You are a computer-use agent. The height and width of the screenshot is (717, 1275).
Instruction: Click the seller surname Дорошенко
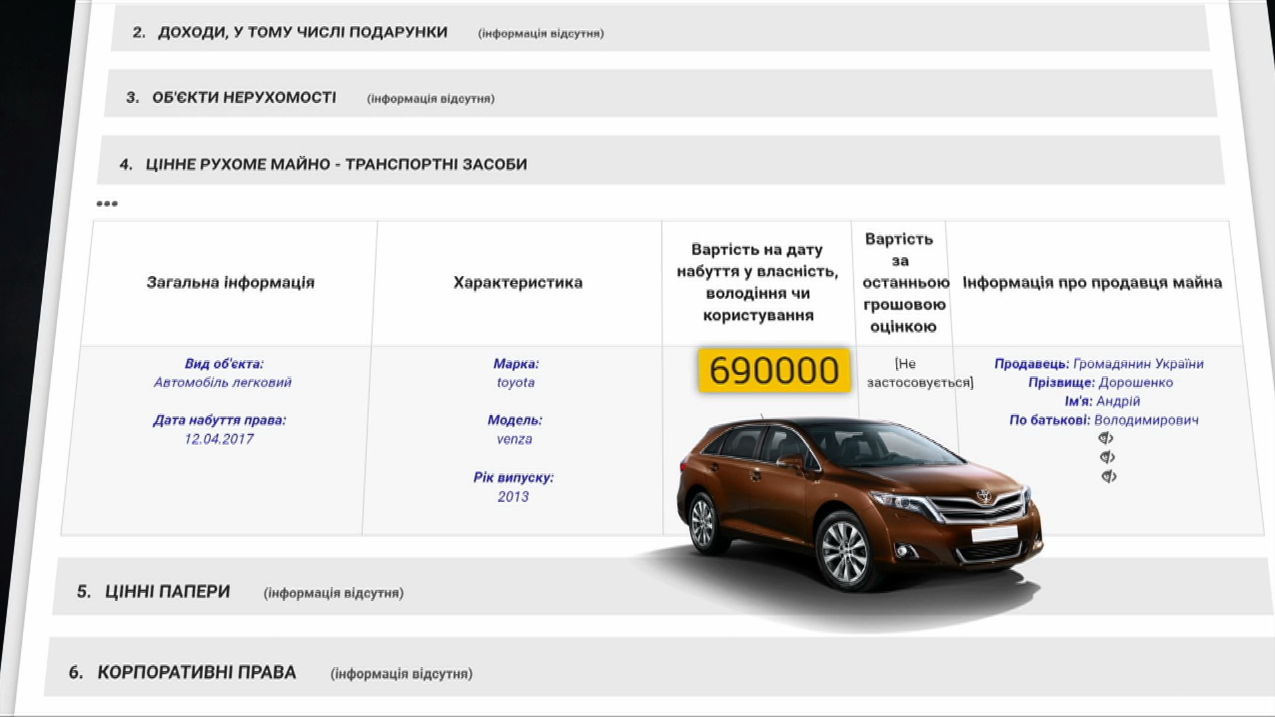(1136, 382)
